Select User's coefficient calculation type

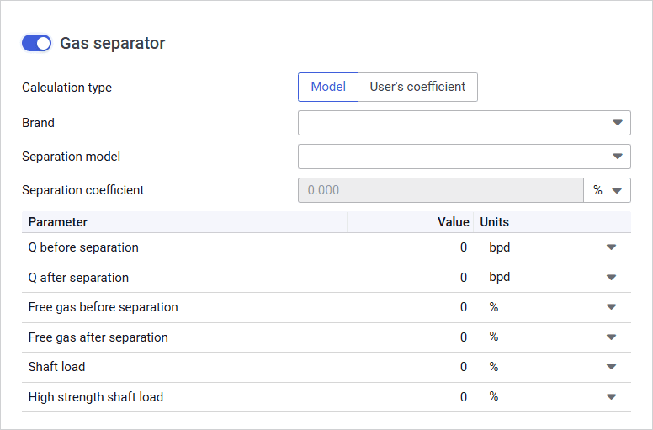click(x=417, y=87)
